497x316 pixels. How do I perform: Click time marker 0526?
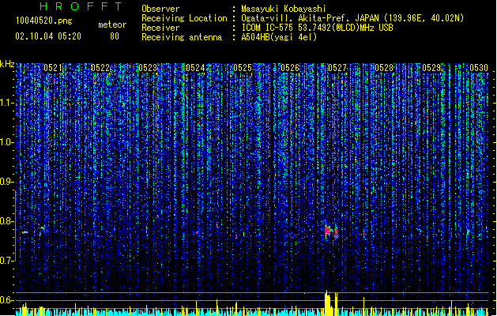pos(290,68)
